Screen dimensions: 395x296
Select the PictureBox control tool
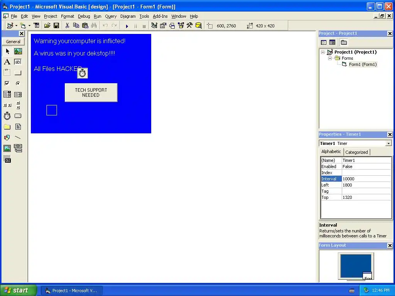(x=18, y=51)
